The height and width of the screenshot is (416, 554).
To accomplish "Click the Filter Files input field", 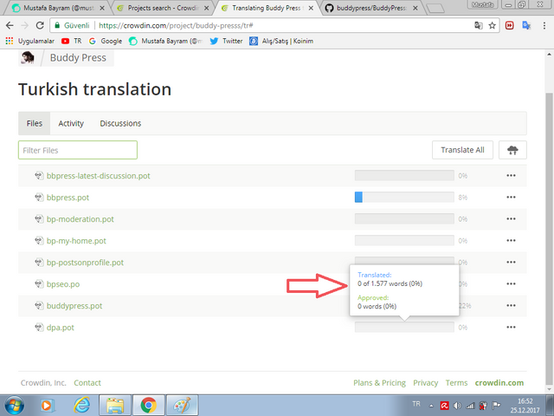I will 78,150.
